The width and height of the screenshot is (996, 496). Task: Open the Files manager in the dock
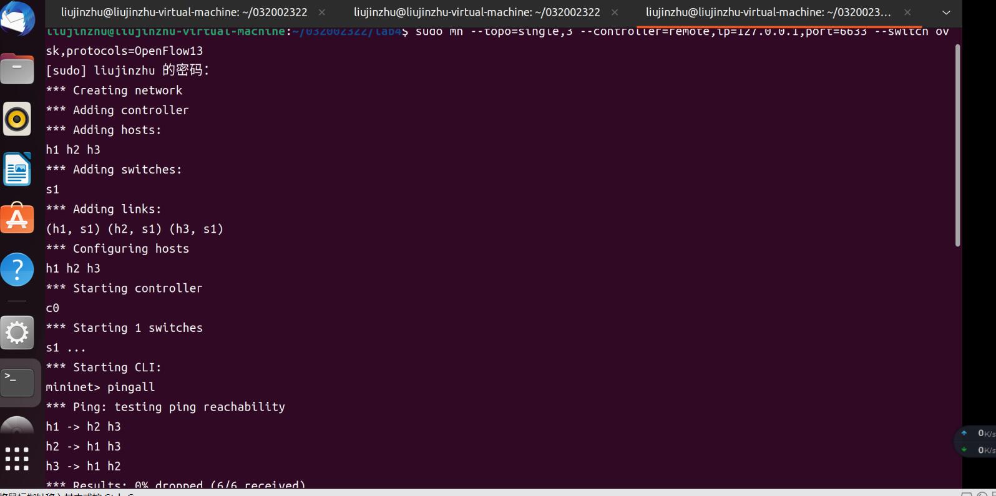[17, 69]
